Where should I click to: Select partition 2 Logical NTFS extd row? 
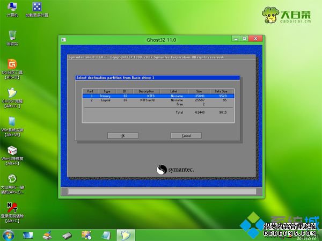158,100
